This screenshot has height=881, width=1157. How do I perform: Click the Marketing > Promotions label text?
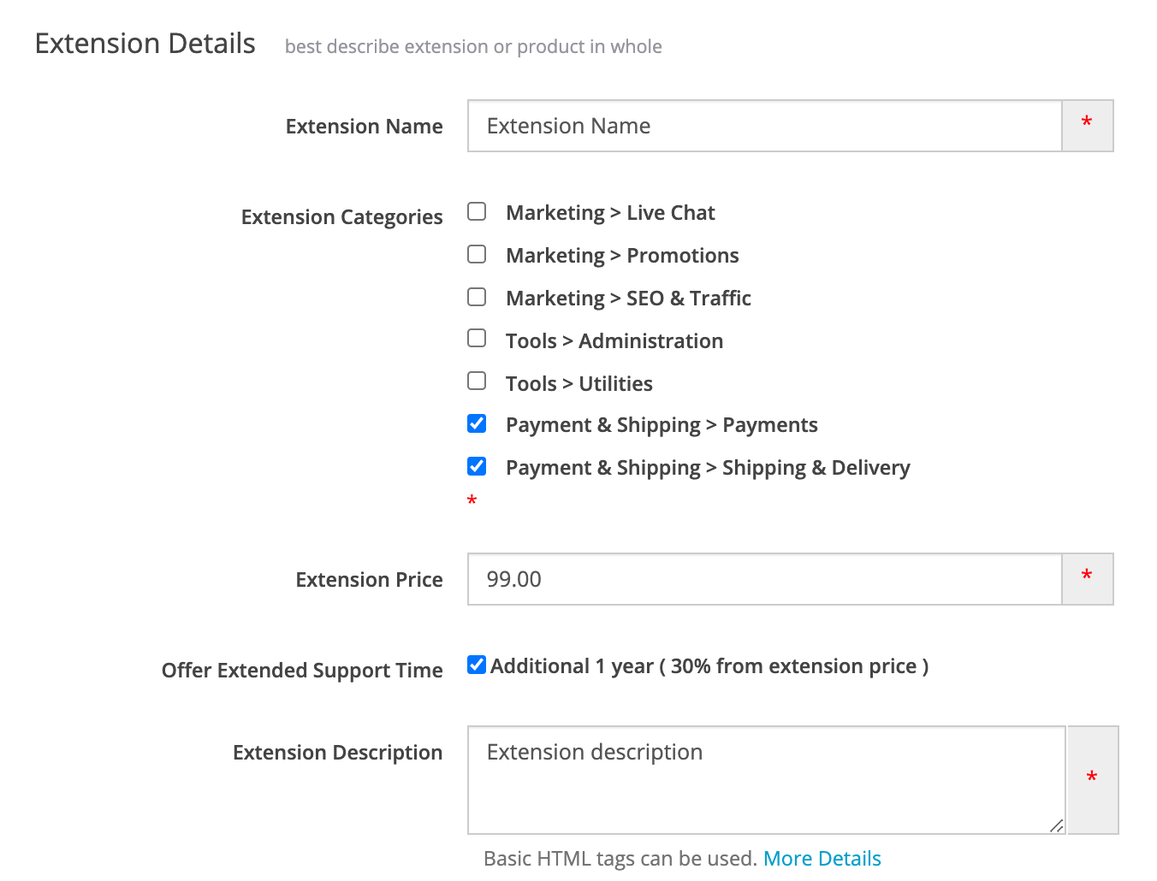(622, 256)
